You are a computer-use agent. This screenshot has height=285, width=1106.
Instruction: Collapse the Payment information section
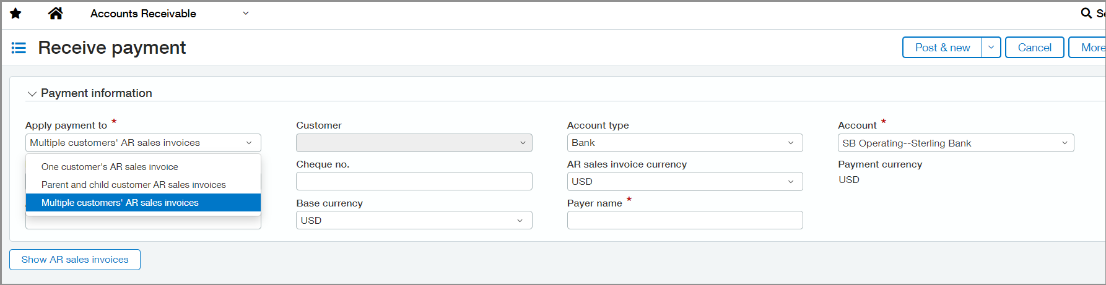[32, 94]
